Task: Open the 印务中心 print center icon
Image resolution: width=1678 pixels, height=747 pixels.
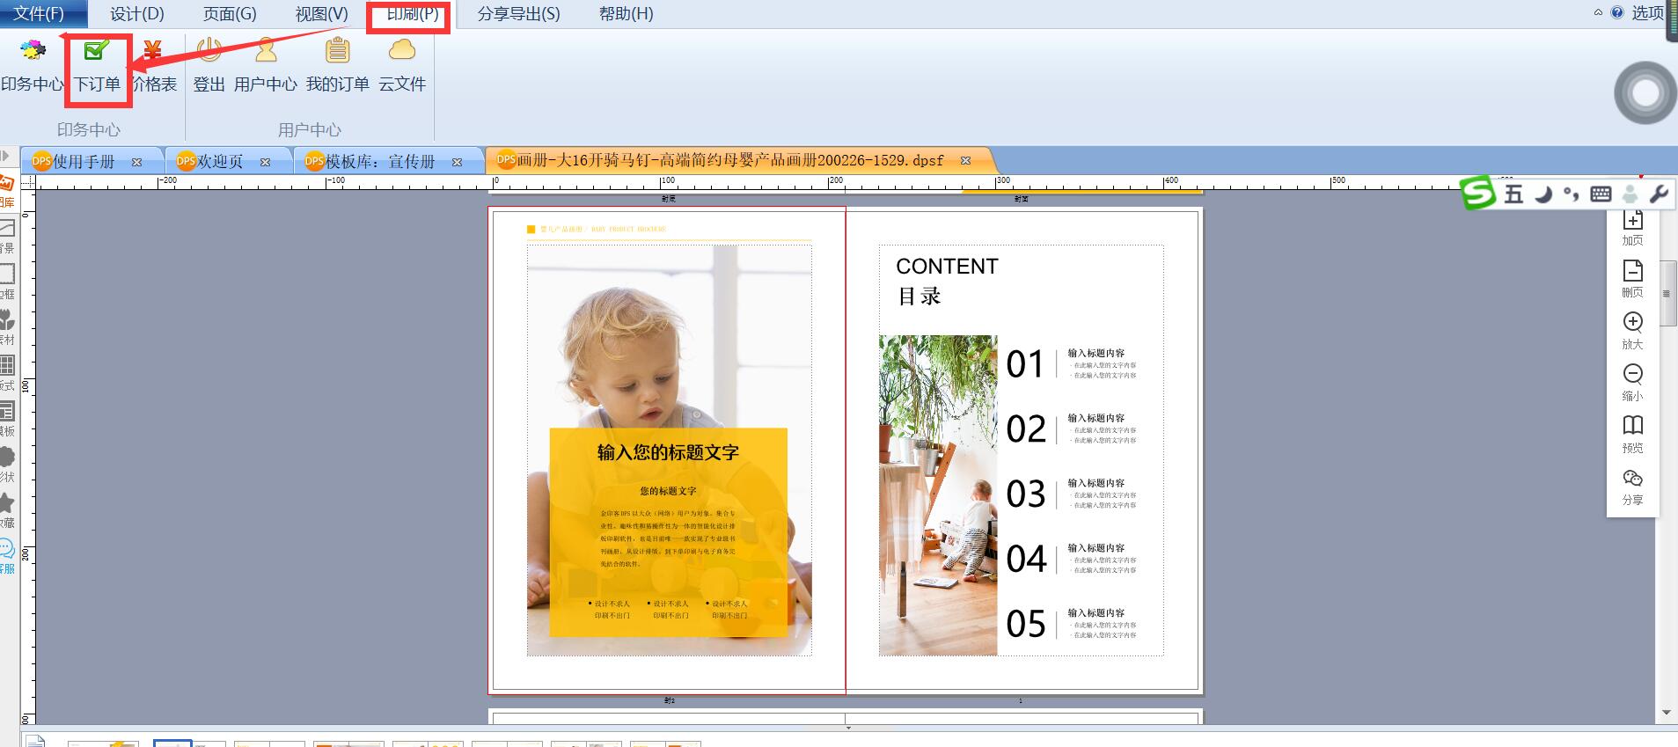Action: [x=33, y=66]
